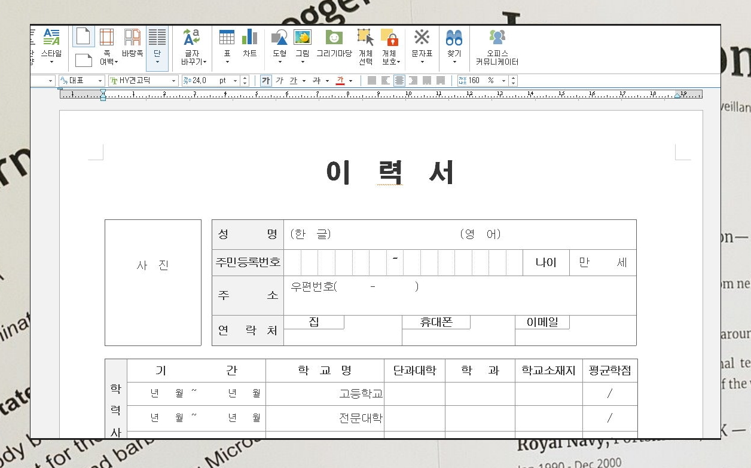Open 개체 보호 object protection
Image resolution: width=751 pixels, height=468 pixels.
click(x=390, y=46)
